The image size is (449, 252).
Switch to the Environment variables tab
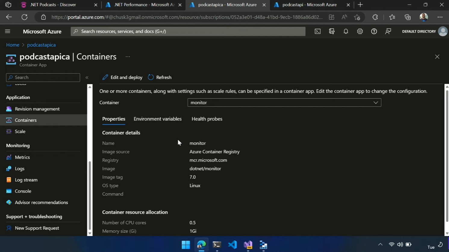[157, 119]
